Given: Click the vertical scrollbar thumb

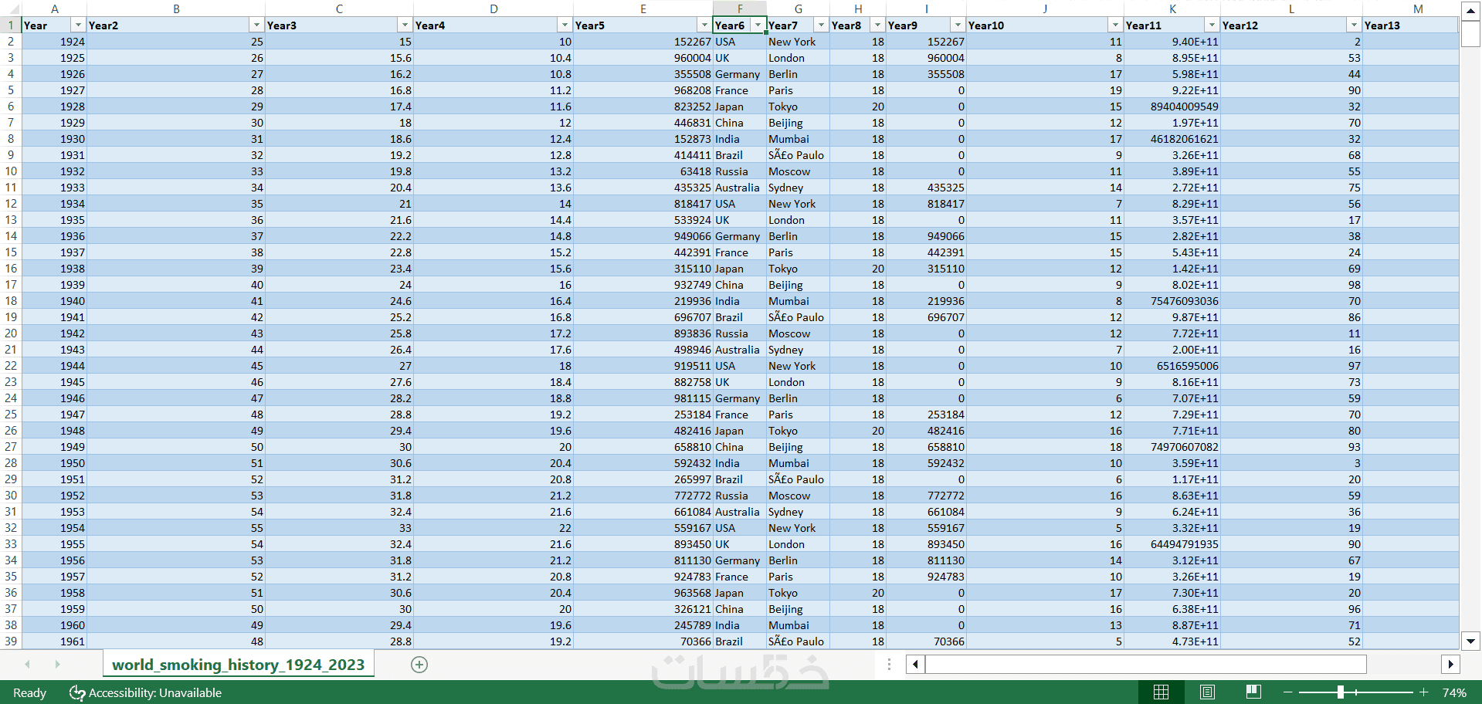Looking at the screenshot, I should [1470, 34].
